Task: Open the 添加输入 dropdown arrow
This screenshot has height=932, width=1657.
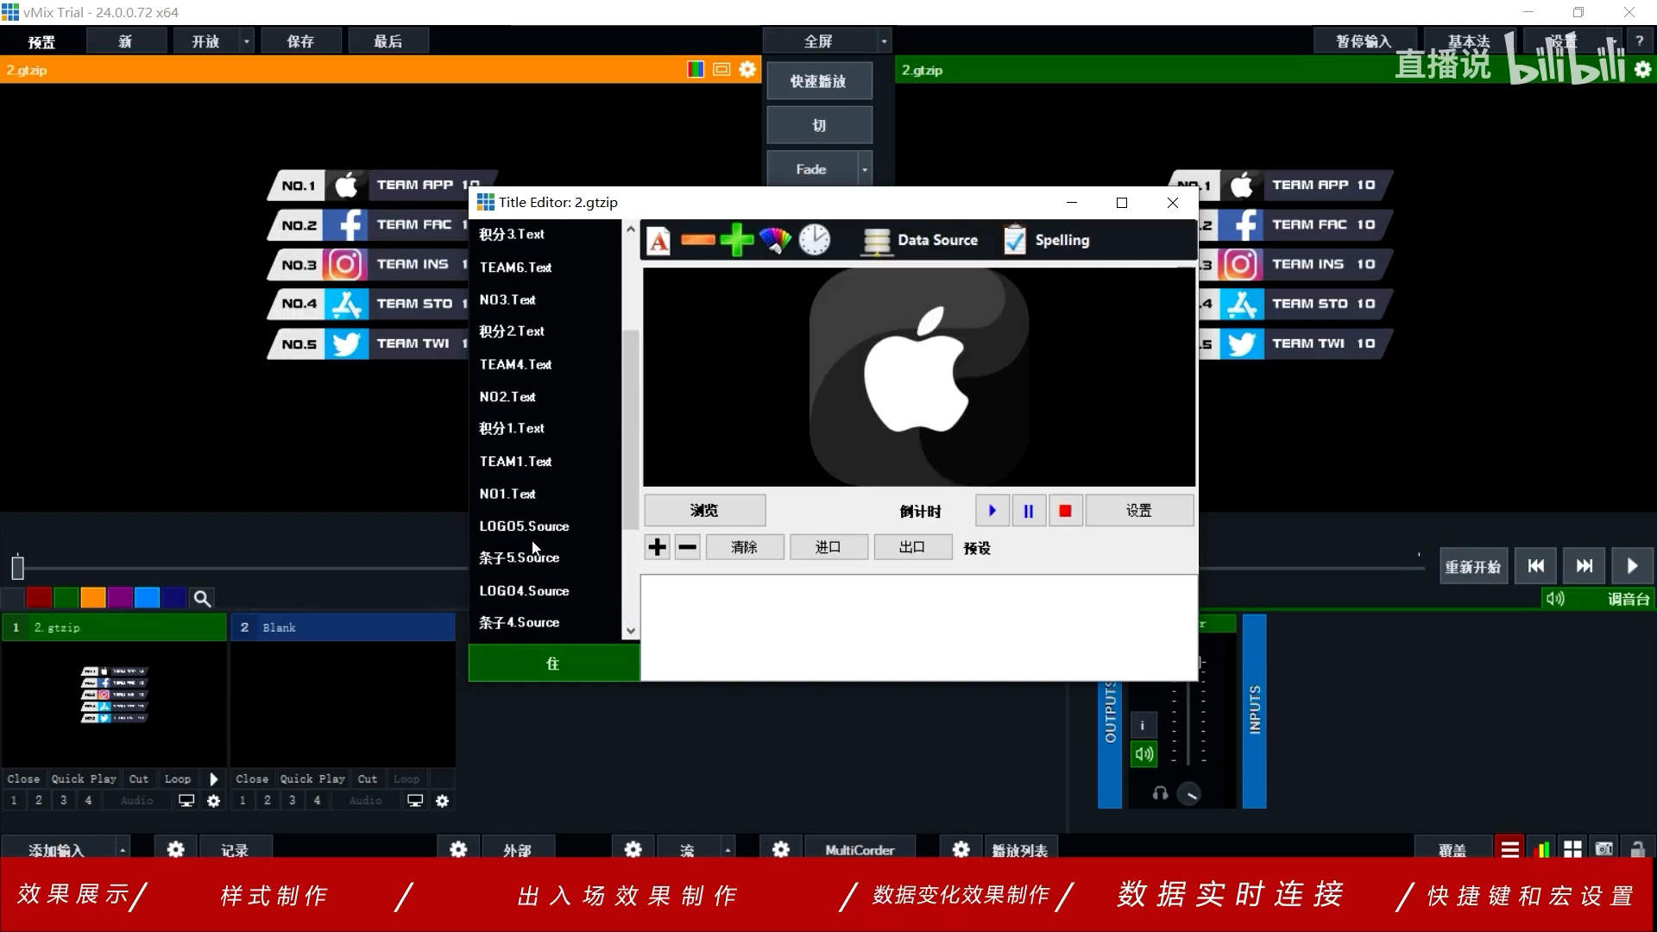Action: coord(123,849)
